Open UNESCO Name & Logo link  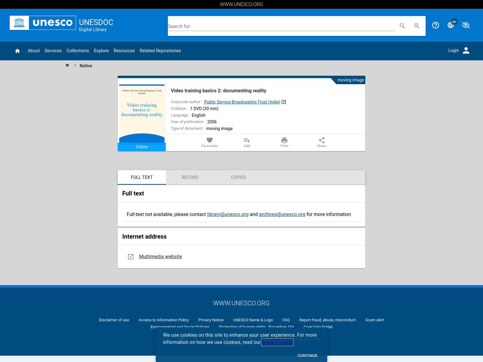click(x=253, y=320)
